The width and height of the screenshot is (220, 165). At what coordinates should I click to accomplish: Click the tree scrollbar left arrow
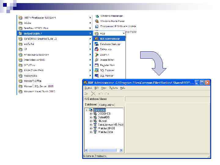(86, 150)
